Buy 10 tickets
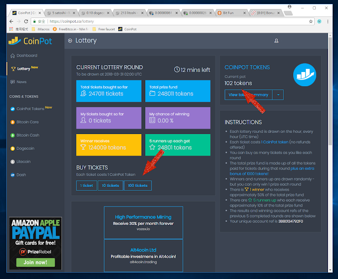This screenshot has height=279, width=338. tap(110, 185)
